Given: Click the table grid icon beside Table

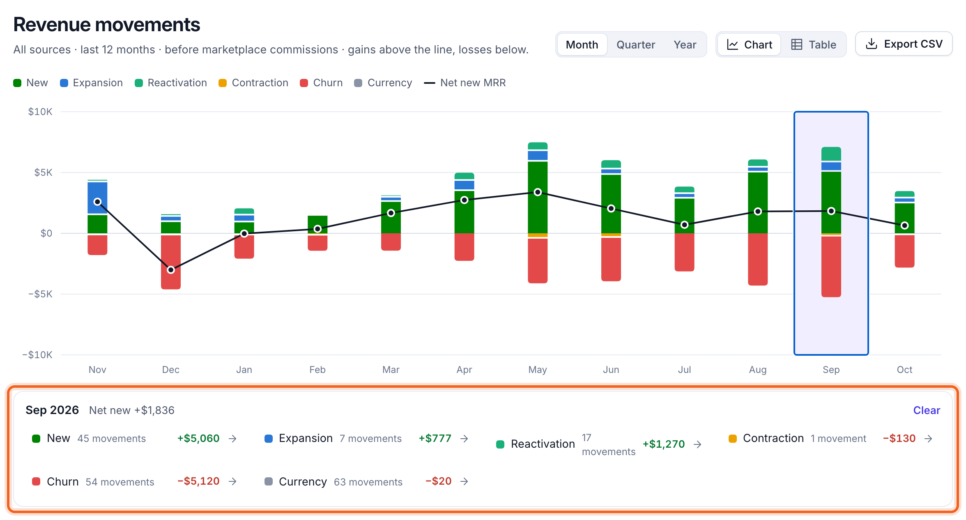Looking at the screenshot, I should click(797, 44).
